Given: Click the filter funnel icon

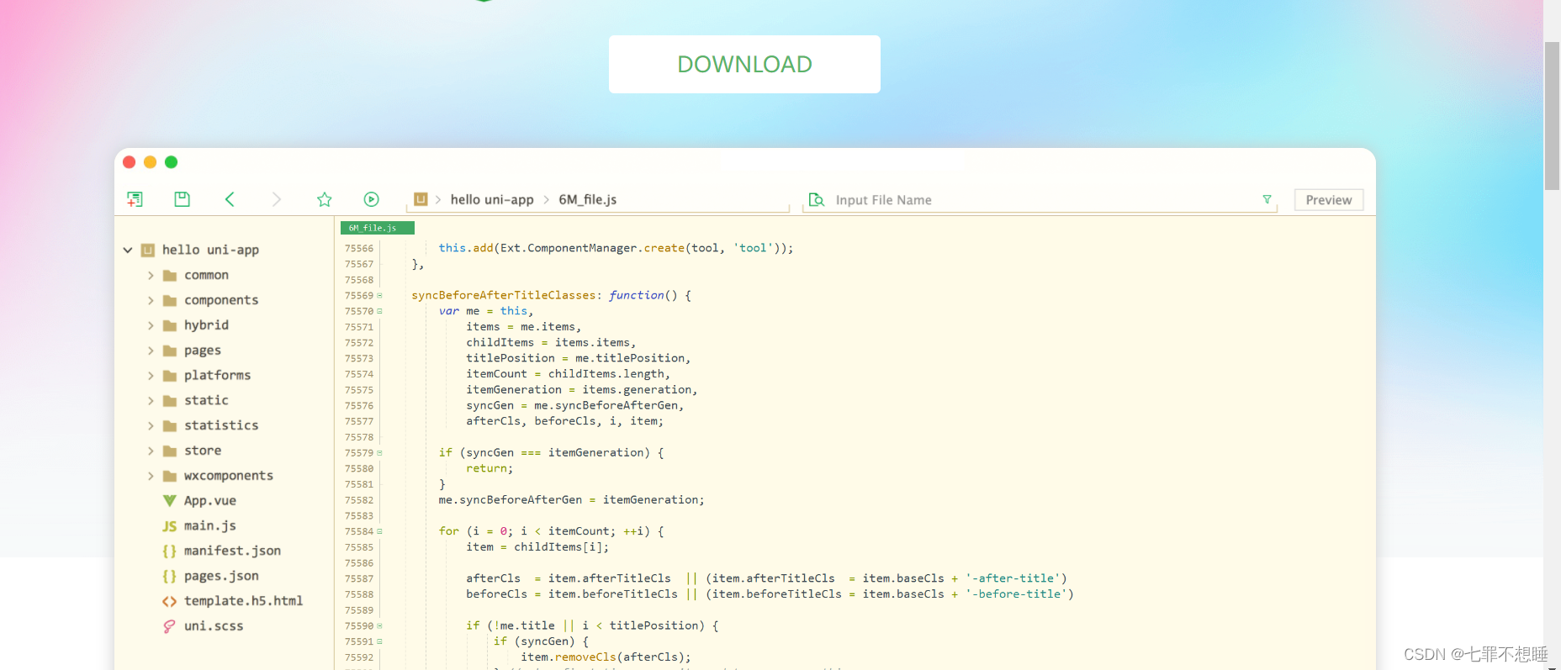Looking at the screenshot, I should point(1267,199).
